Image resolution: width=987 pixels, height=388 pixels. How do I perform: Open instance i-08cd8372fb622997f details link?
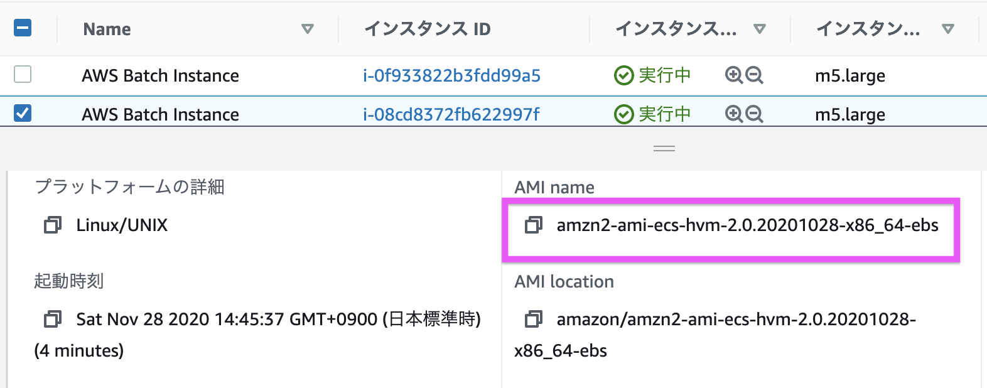(451, 114)
